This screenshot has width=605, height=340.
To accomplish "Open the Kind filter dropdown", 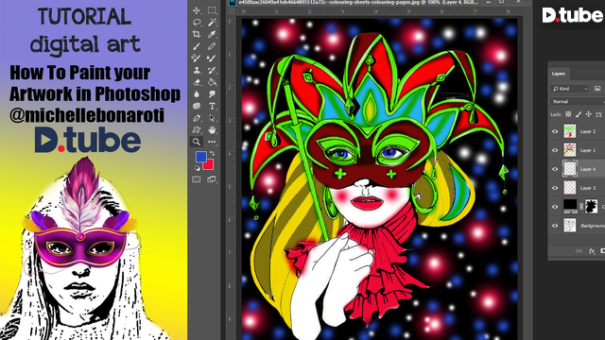I will pyautogui.click(x=570, y=89).
